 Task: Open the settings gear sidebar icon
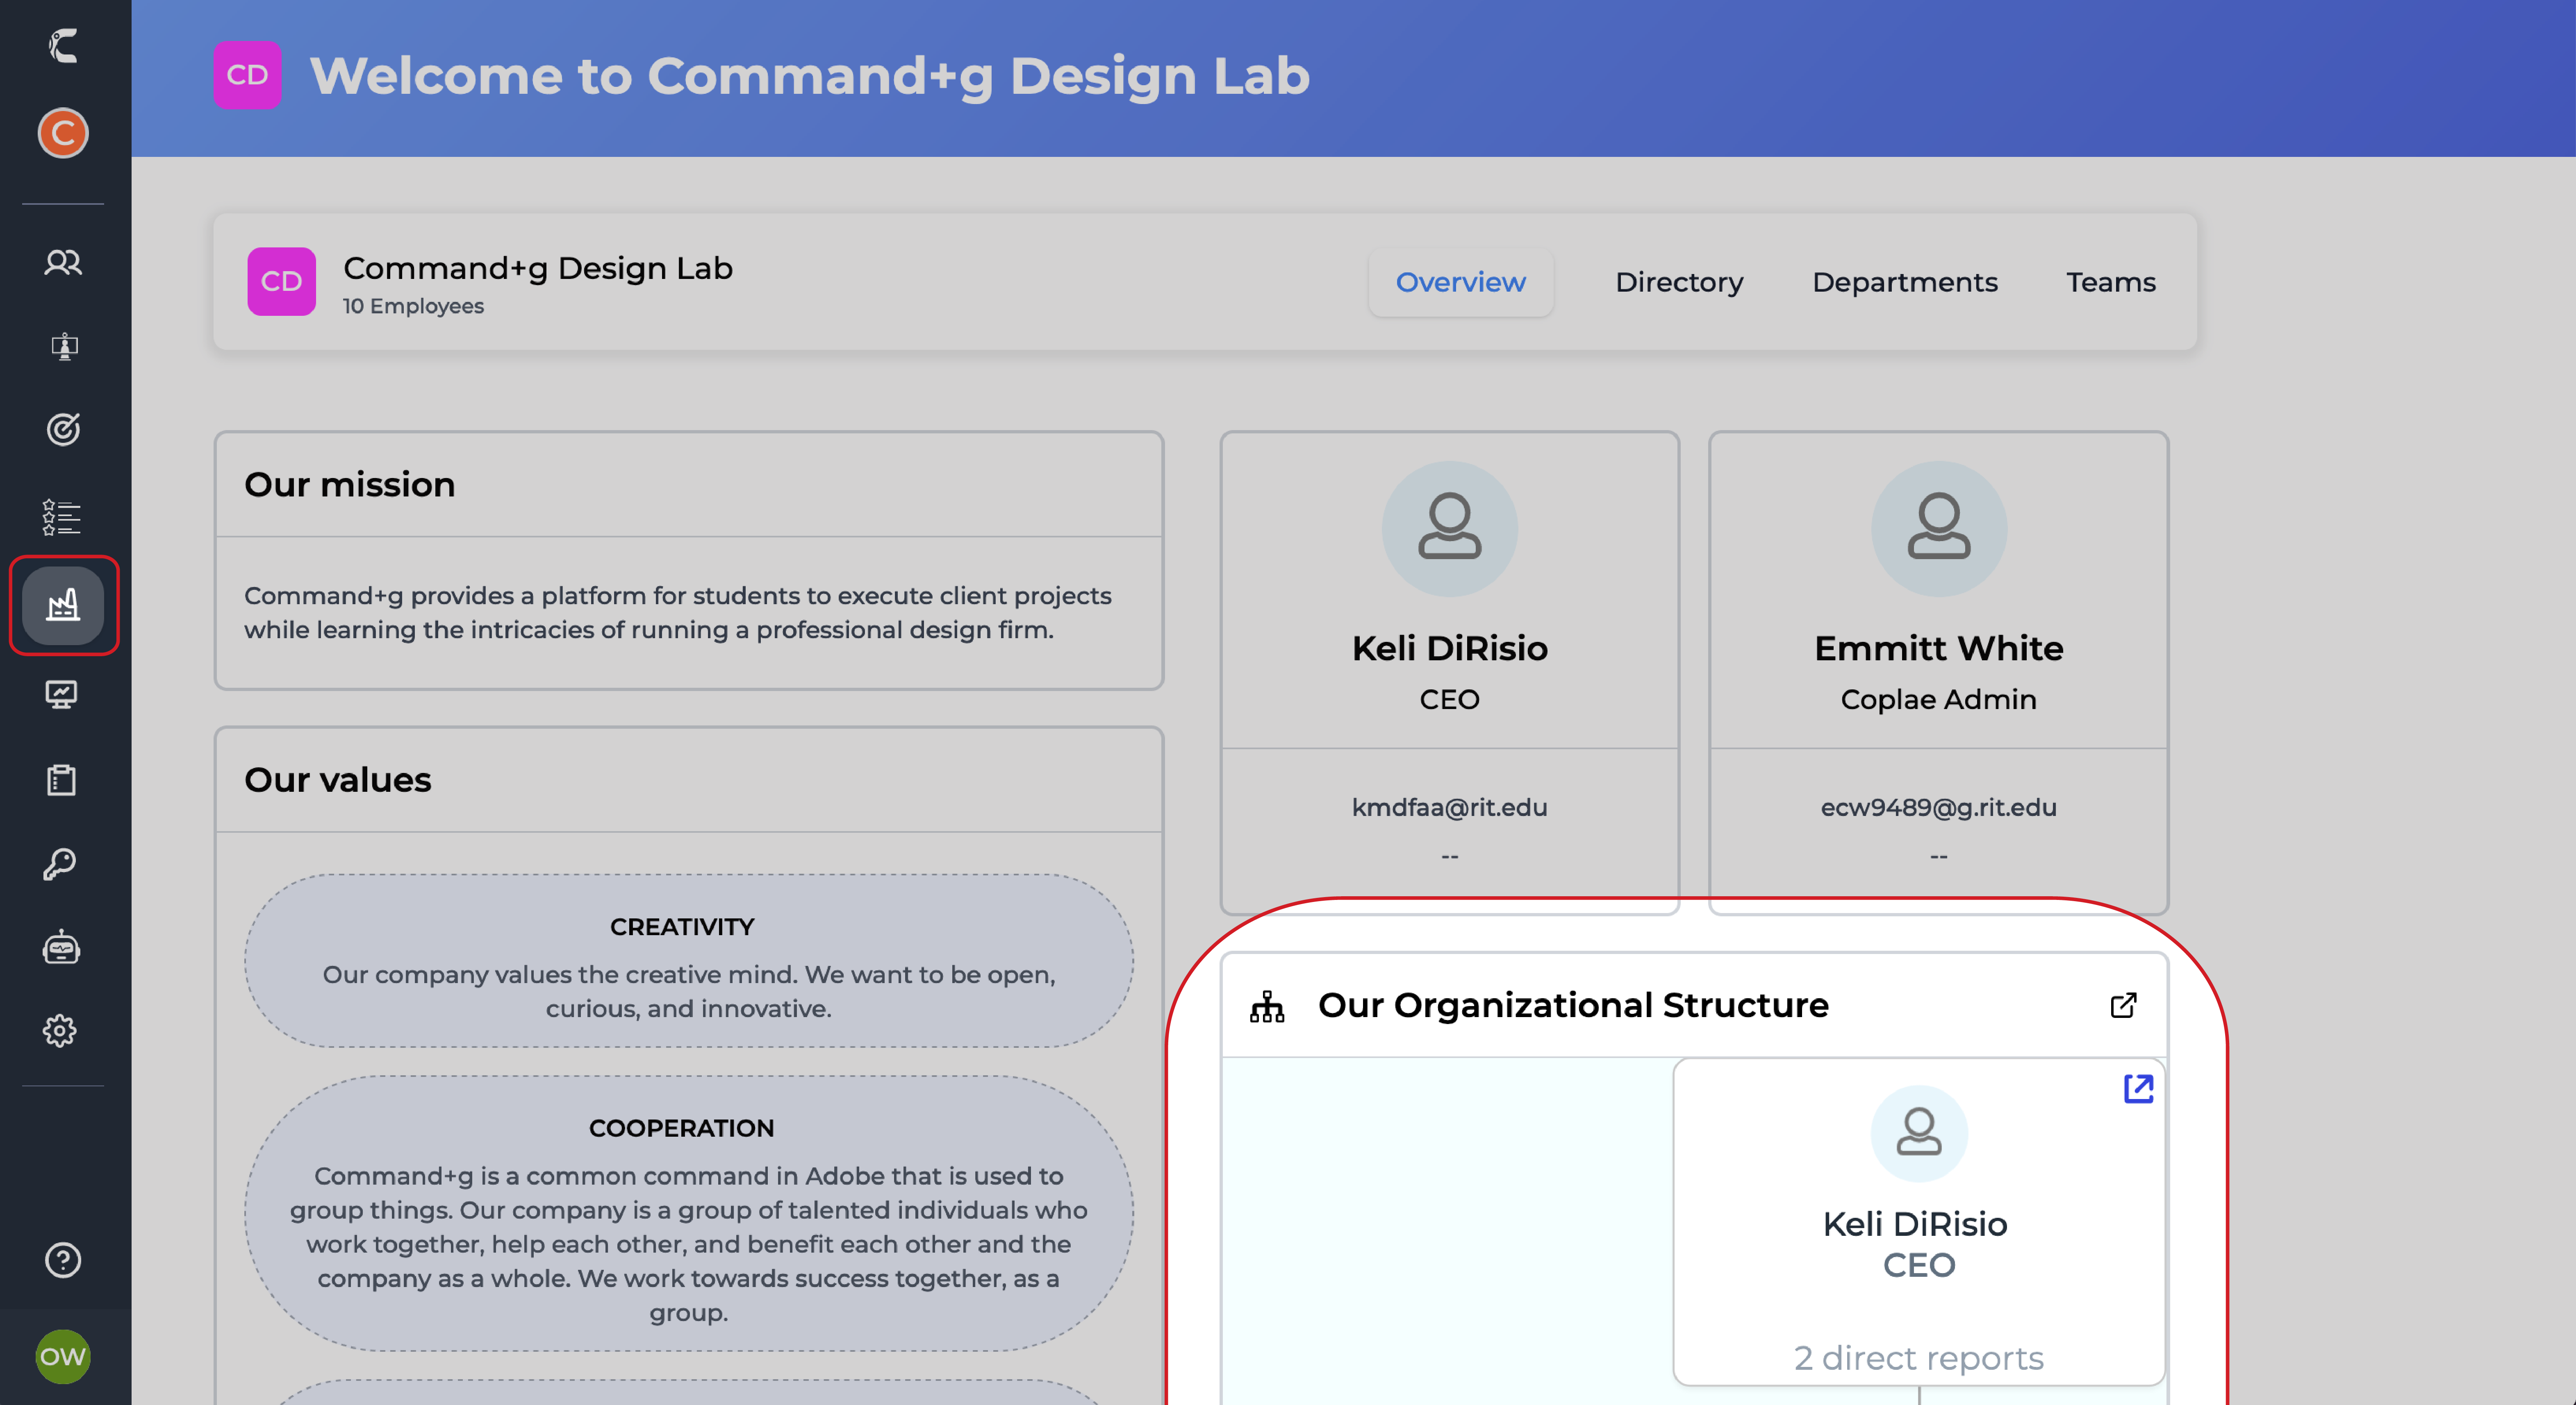[60, 1030]
